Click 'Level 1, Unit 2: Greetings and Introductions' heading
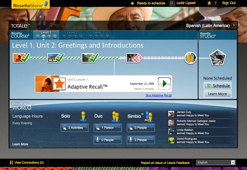The width and height of the screenshot is (247, 170). click(x=78, y=45)
